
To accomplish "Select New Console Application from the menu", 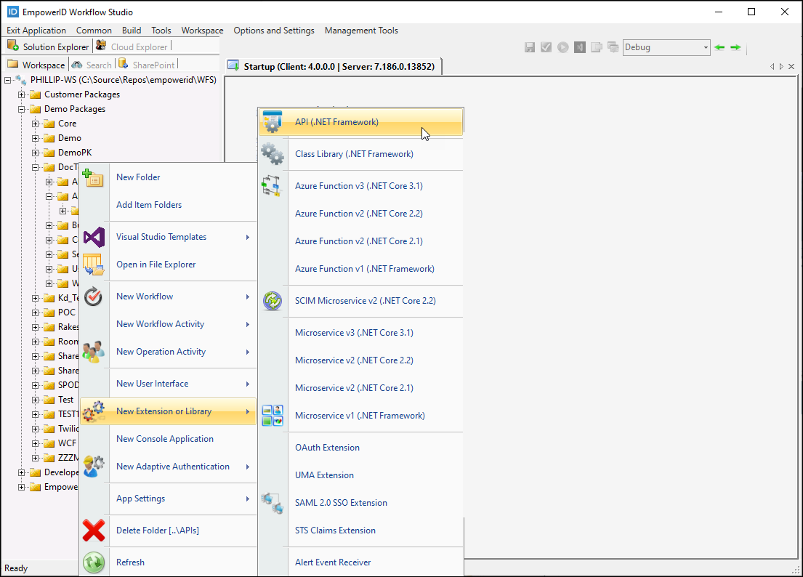I will [x=164, y=438].
